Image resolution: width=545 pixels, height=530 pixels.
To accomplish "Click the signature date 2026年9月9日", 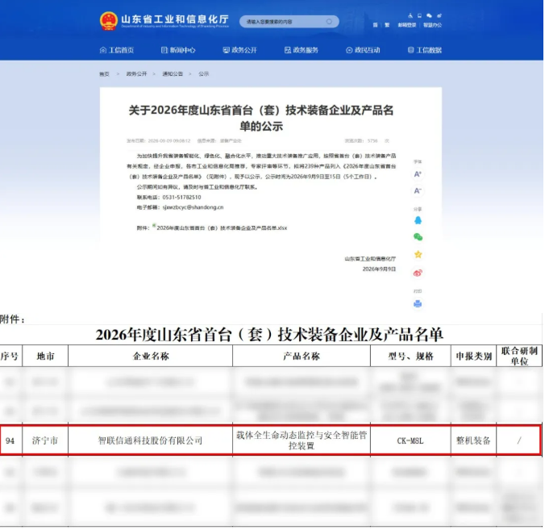I will point(379,269).
